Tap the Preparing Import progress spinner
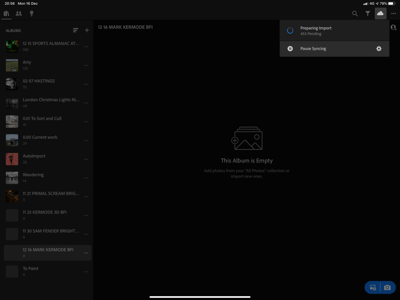Image resolution: width=400 pixels, height=300 pixels. coord(290,31)
